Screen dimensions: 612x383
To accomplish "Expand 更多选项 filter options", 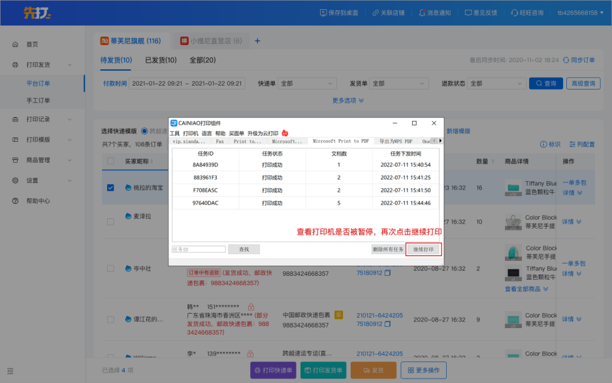I will pos(348,101).
